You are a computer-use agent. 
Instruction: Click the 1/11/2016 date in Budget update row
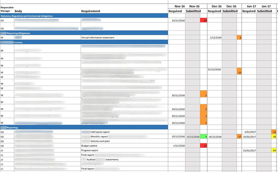pyautogui.click(x=177, y=146)
